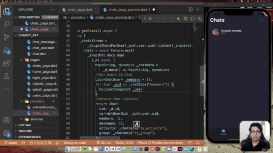The height and width of the screenshot is (153, 273).
Task: Click the editor horizontal scrollbar
Action: [x=100, y=138]
